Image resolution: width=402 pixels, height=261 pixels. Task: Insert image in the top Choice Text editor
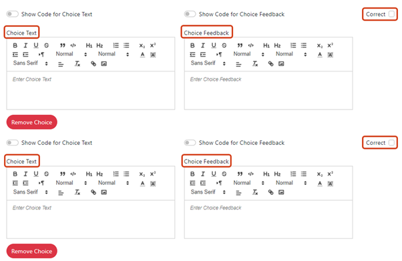point(104,64)
